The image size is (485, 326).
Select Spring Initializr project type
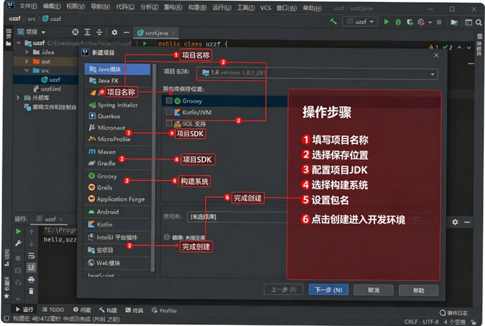[117, 105]
